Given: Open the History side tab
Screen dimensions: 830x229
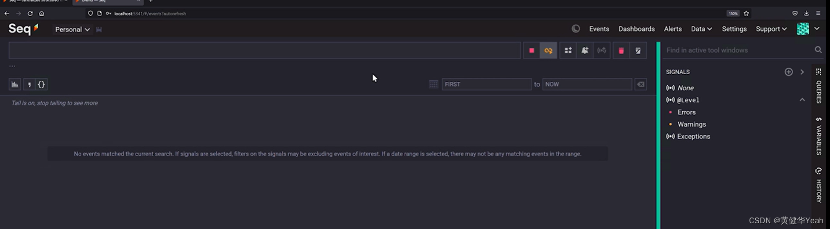Looking at the screenshot, I should pos(819,185).
